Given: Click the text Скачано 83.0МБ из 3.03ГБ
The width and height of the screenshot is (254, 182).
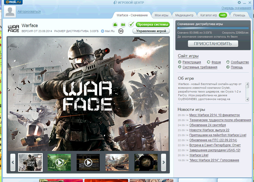Looking at the screenshot, I should pos(194,33).
